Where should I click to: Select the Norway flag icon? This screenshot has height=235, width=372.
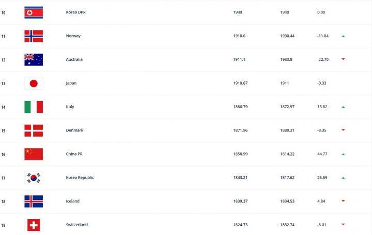[x=34, y=36]
